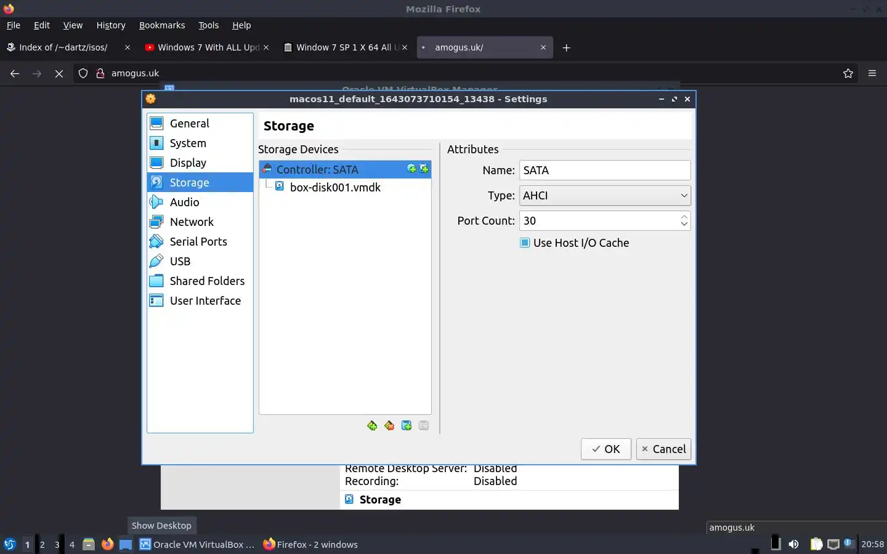Switch to workspace 4 in taskbar
The height and width of the screenshot is (554, 887).
[71, 544]
